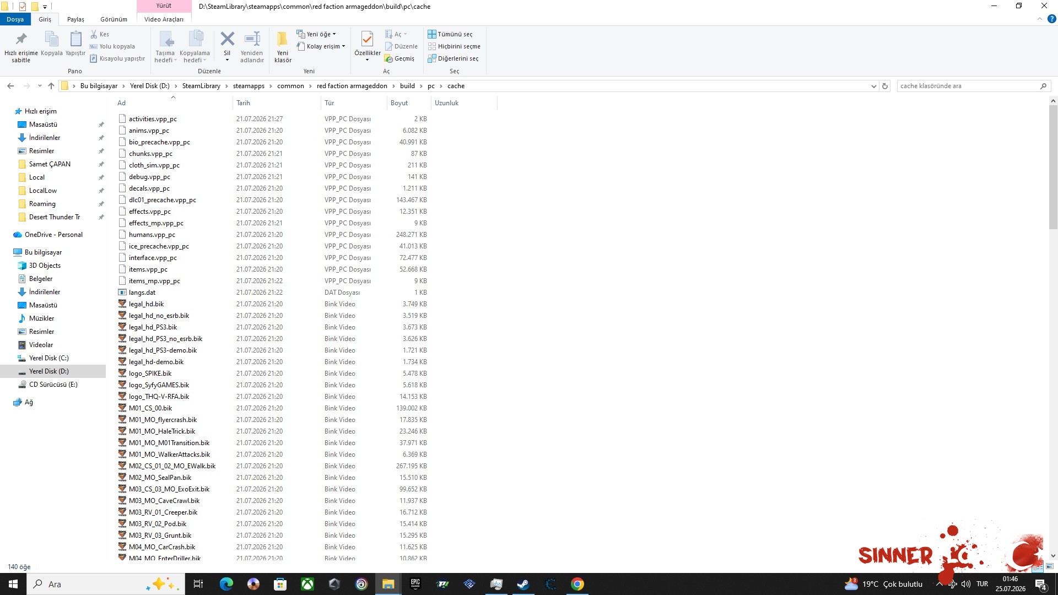Go back with the left arrow

[10, 86]
